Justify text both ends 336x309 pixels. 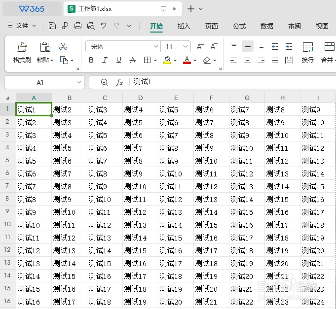click(275, 60)
